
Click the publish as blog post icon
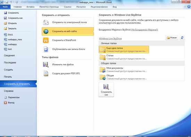pyautogui.click(x=46, y=49)
